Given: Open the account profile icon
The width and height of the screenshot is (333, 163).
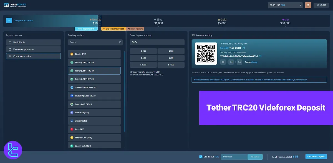Looking at the screenshot, I should pyautogui.click(x=308, y=5).
